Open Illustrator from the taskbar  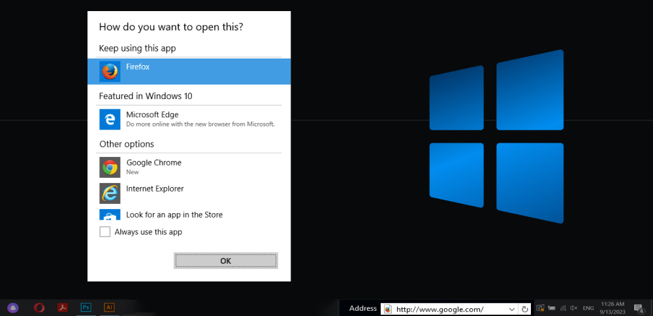point(109,308)
